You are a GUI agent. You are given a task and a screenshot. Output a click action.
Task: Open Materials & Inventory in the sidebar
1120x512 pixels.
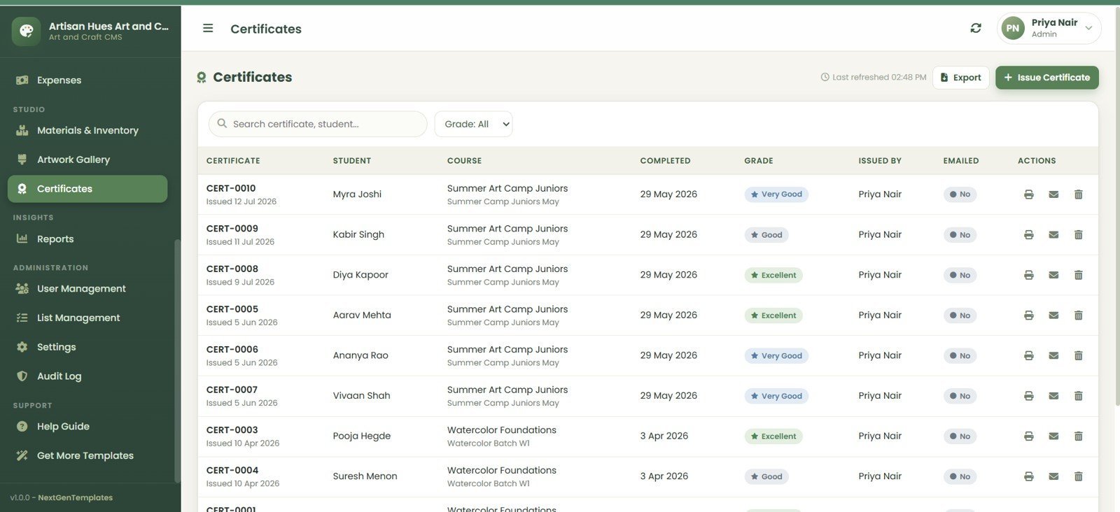click(87, 130)
